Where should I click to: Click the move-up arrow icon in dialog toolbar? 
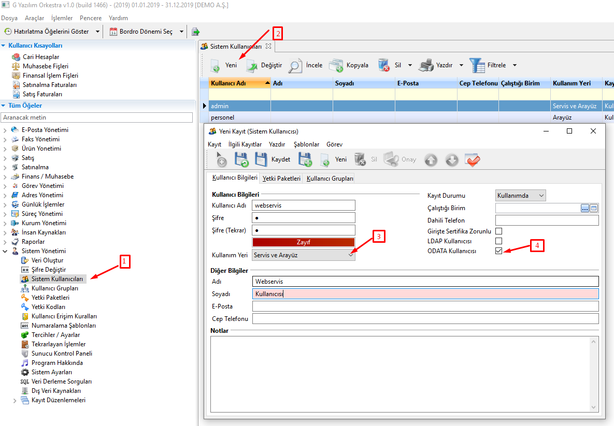431,160
